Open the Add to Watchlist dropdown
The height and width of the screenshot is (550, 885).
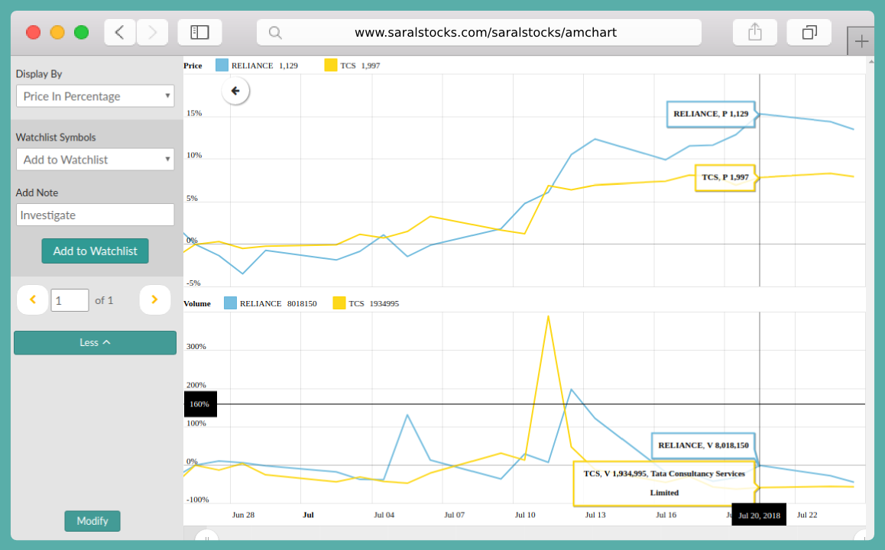[x=95, y=160]
